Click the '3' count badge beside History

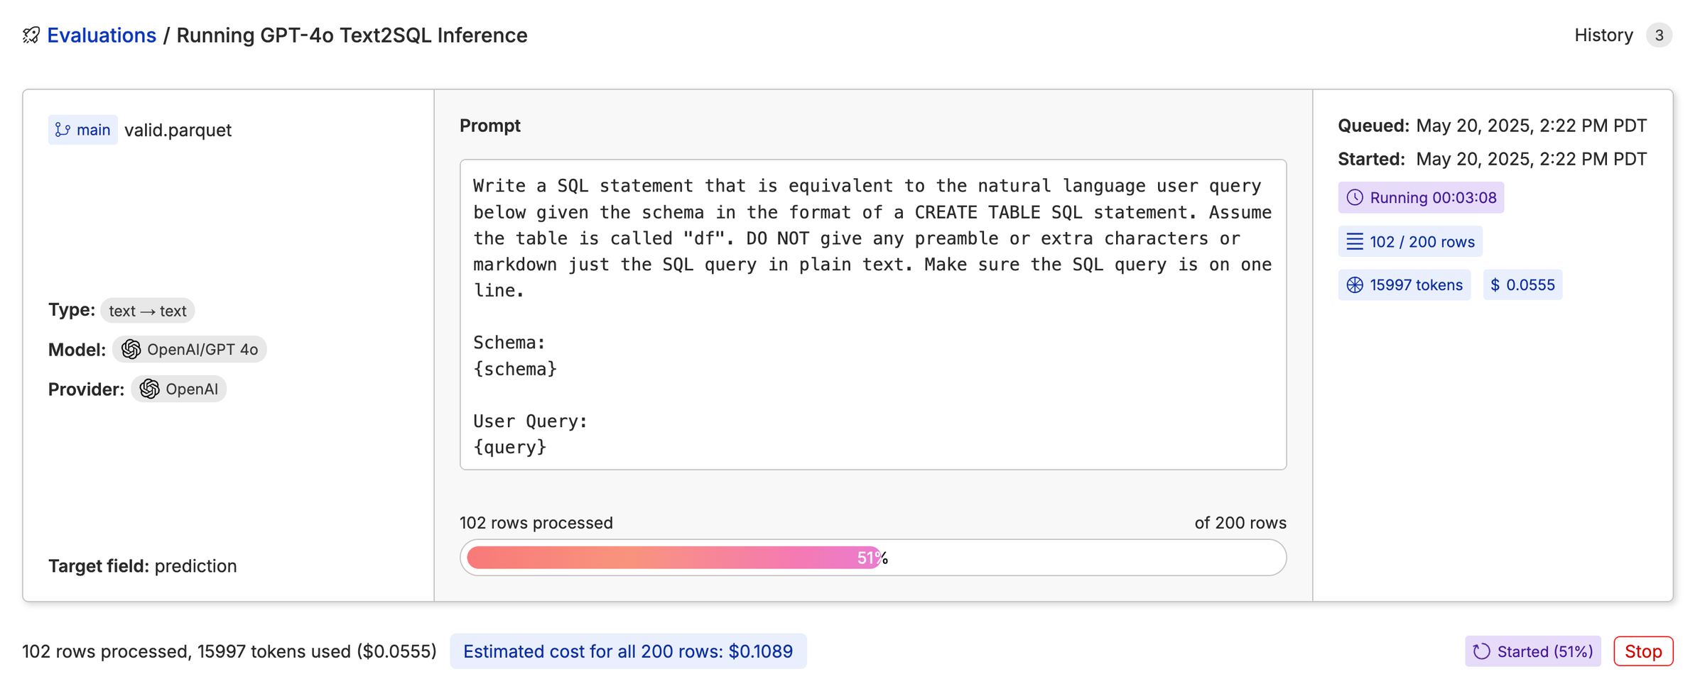pyautogui.click(x=1660, y=35)
